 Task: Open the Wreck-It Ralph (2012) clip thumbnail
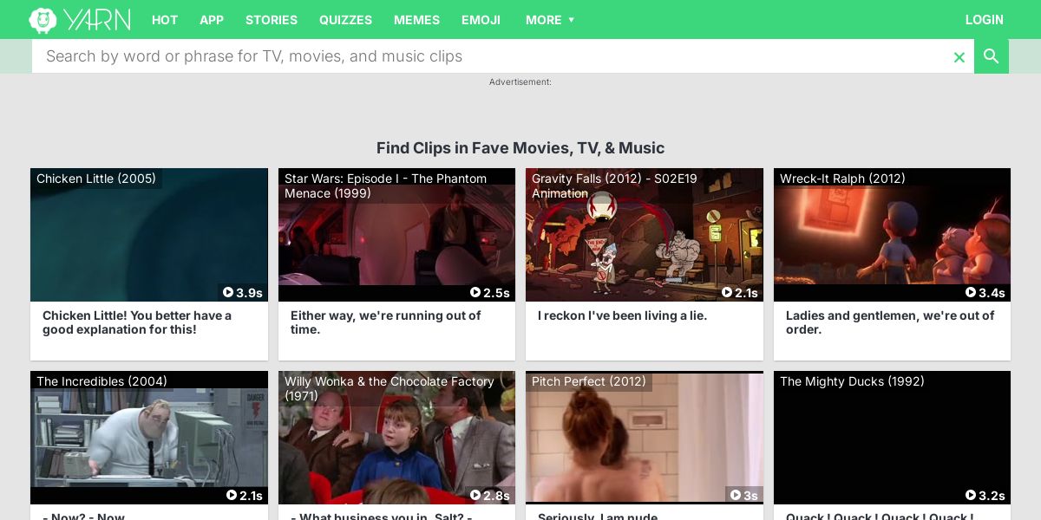892,235
